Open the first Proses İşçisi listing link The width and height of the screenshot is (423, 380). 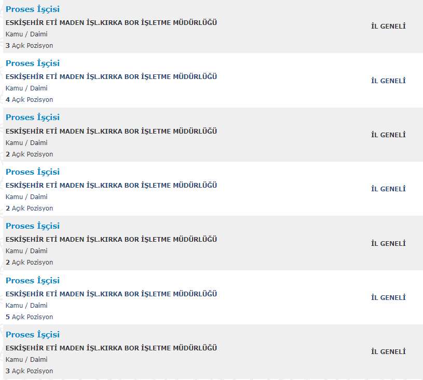click(32, 9)
